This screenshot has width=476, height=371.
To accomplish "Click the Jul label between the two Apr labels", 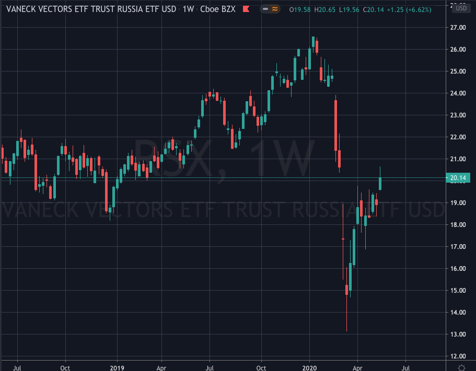I will pyautogui.click(x=210, y=368).
